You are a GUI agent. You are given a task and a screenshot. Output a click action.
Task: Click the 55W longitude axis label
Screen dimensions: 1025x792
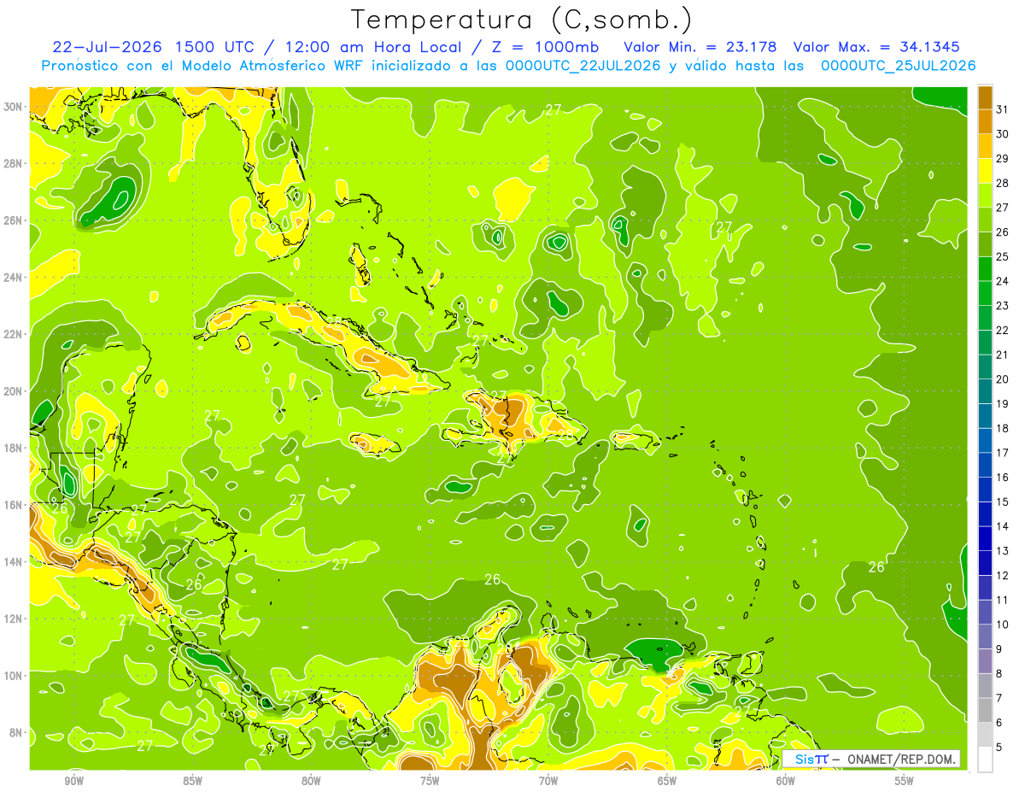[x=905, y=781]
